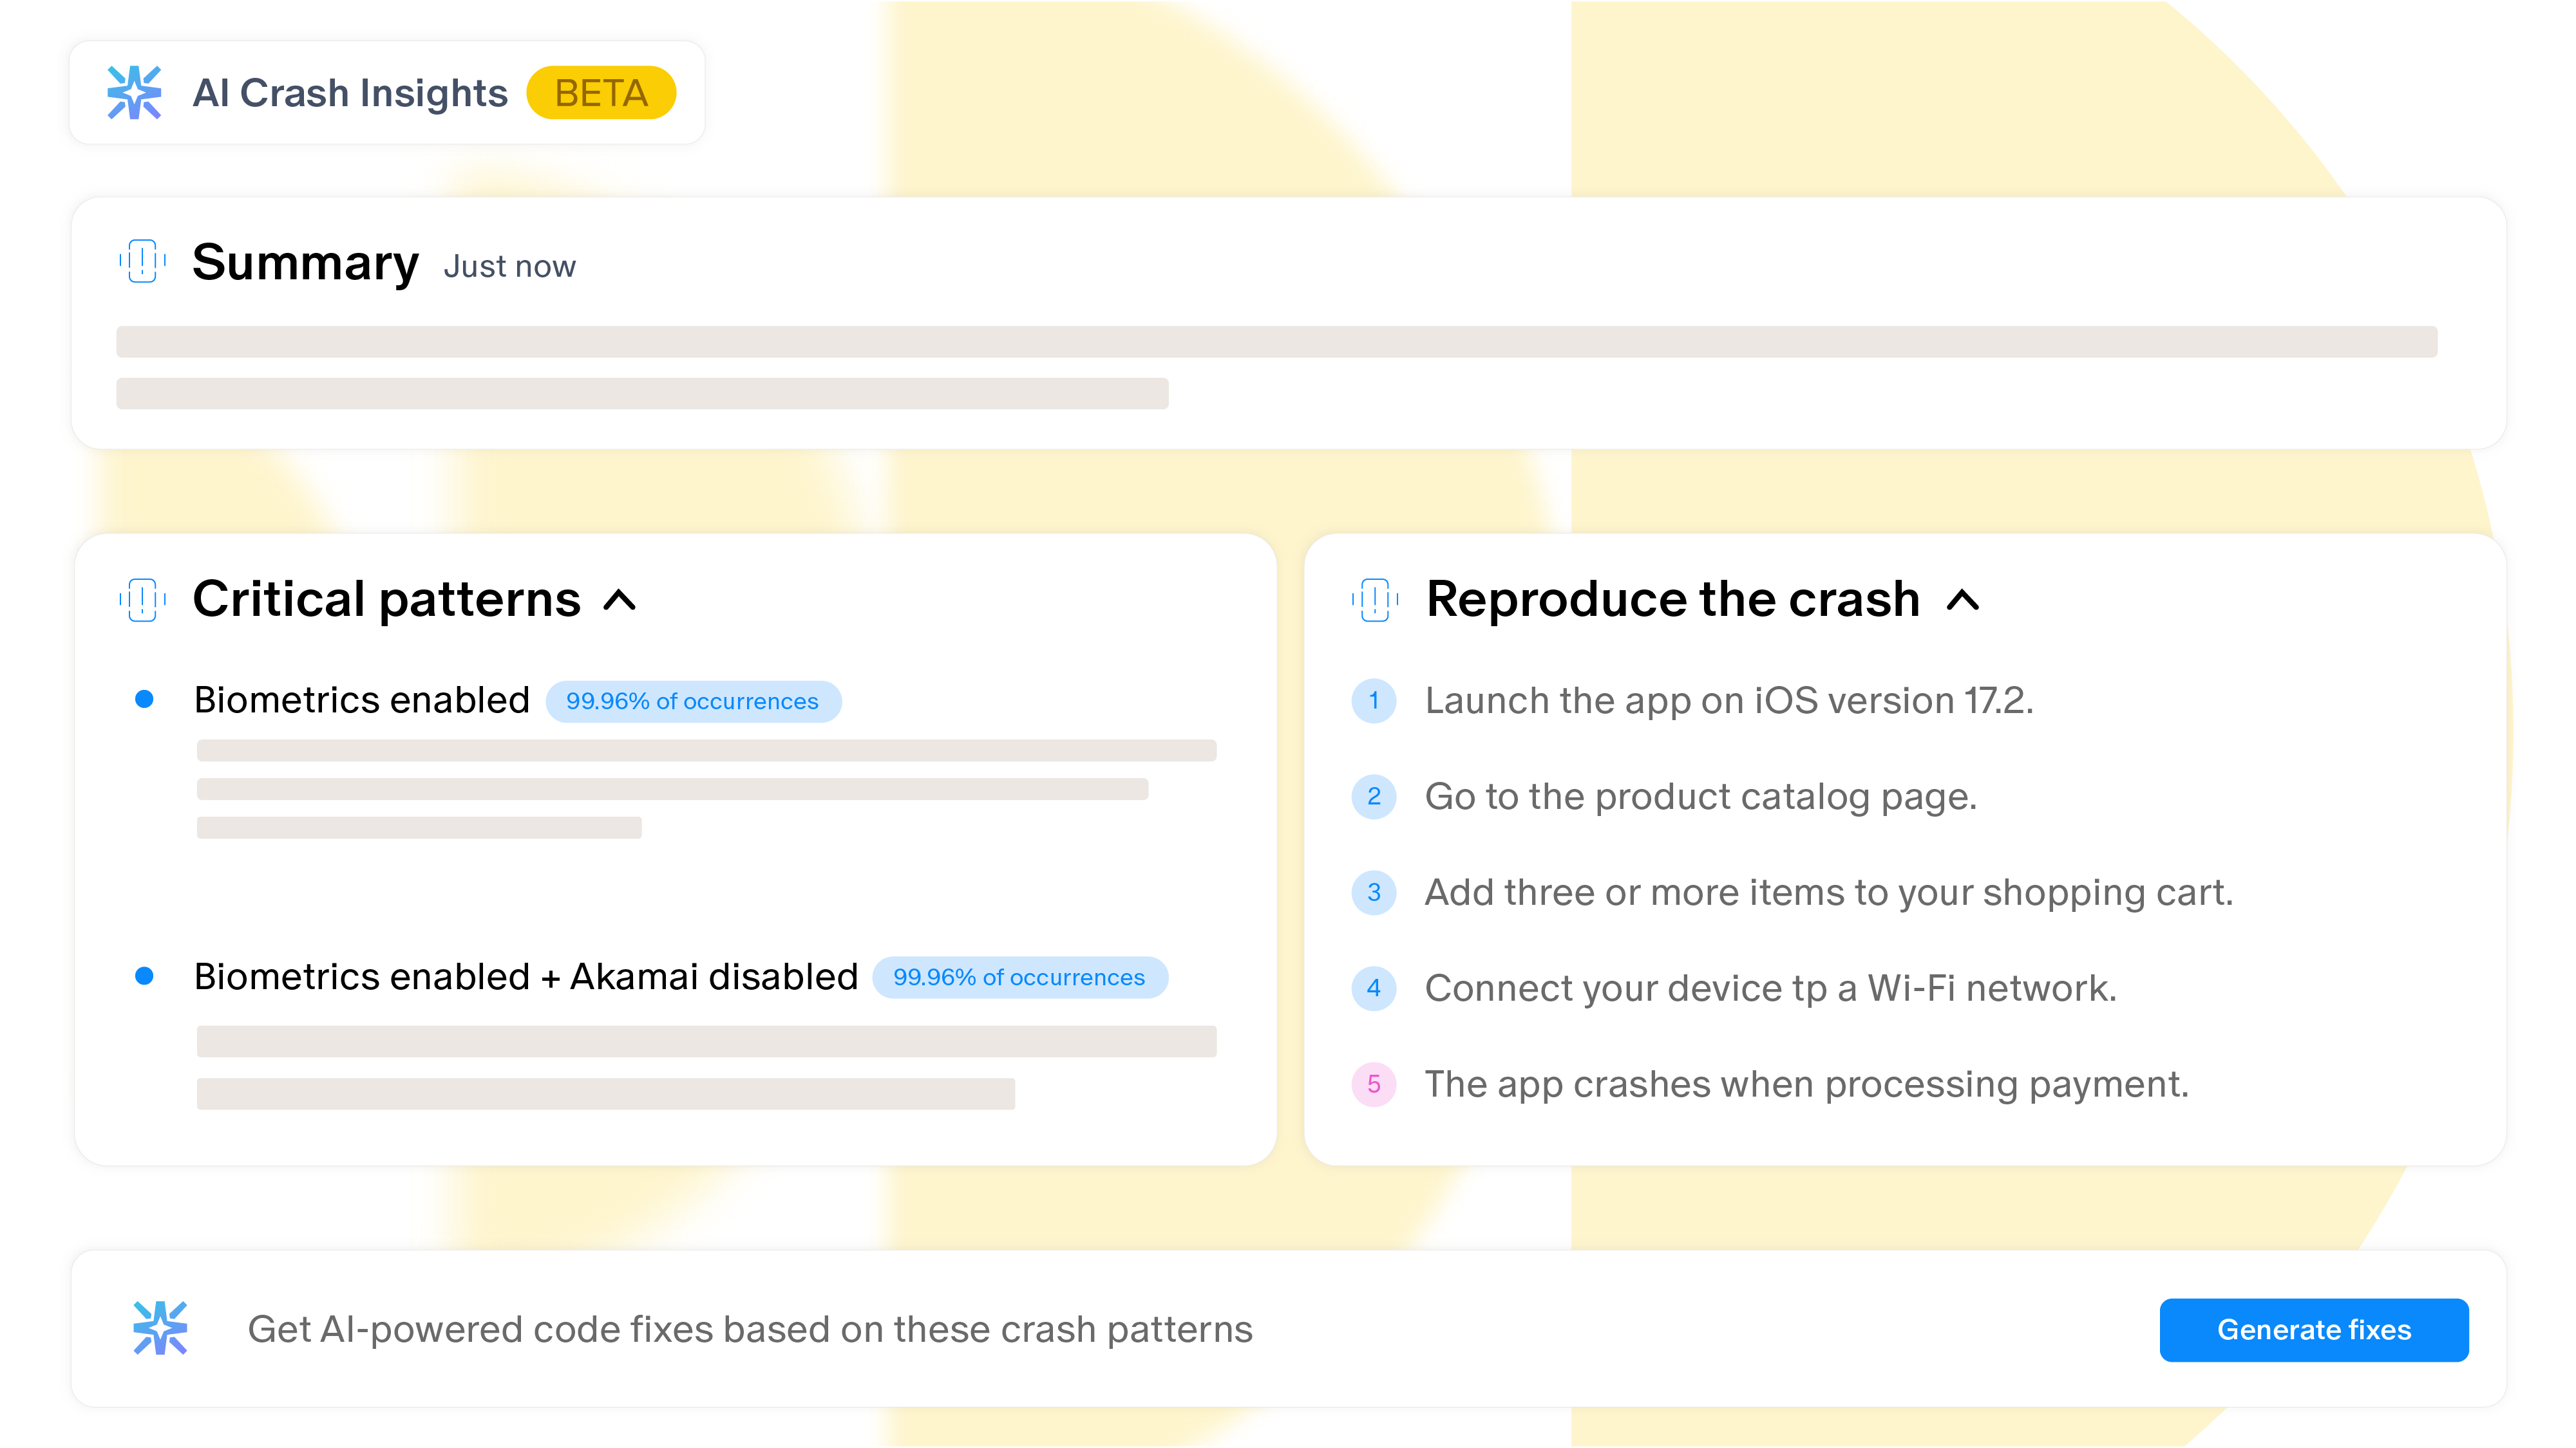Image resolution: width=2576 pixels, height=1448 pixels.
Task: Click the Summary section pulse icon
Action: point(142,262)
